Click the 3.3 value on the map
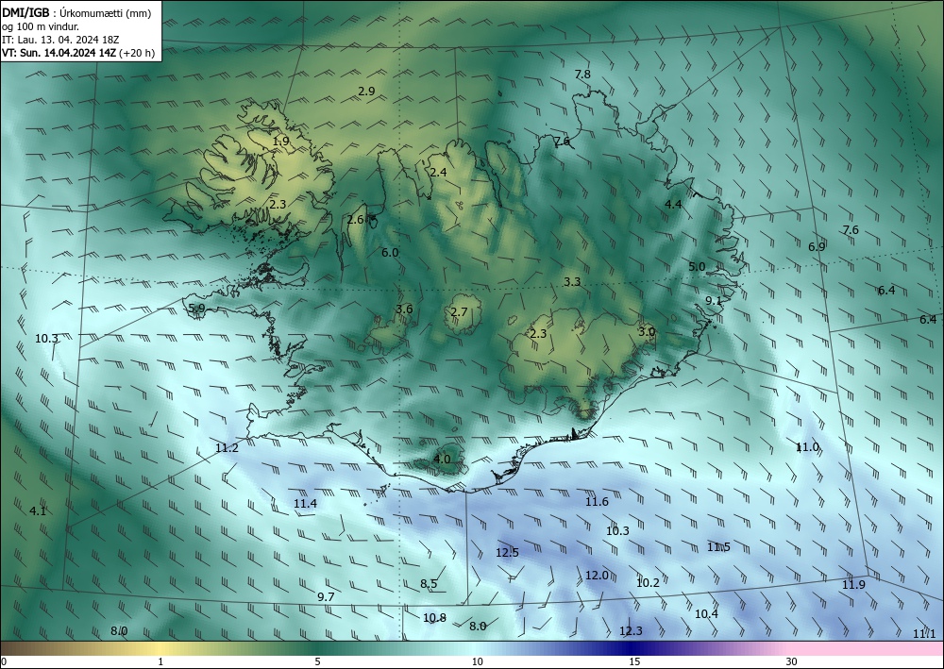The width and height of the screenshot is (944, 669). click(572, 281)
